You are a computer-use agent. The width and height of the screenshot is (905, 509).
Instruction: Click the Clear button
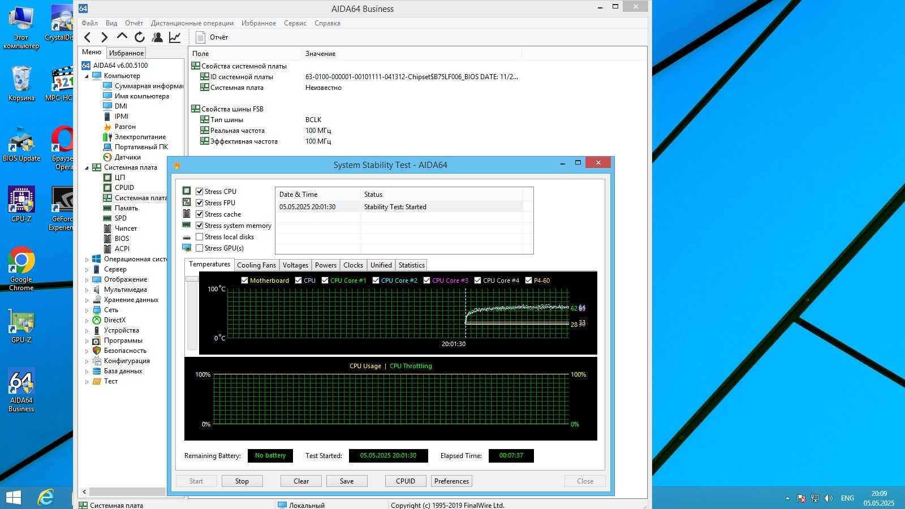301,481
